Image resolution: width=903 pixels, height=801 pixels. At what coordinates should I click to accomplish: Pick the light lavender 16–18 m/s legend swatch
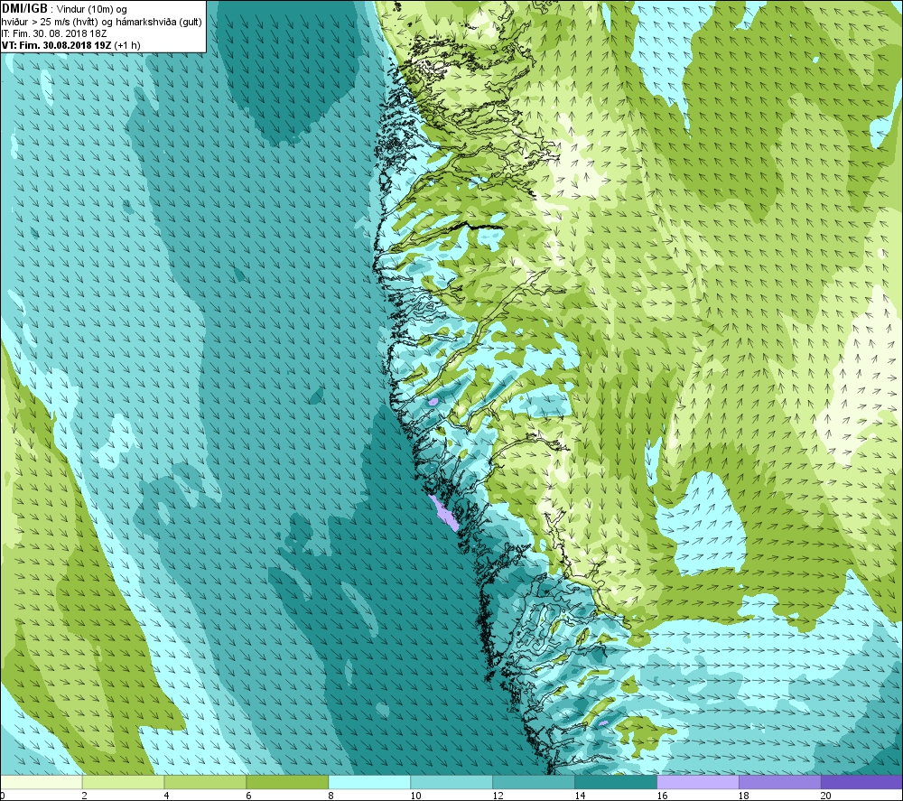(x=698, y=782)
